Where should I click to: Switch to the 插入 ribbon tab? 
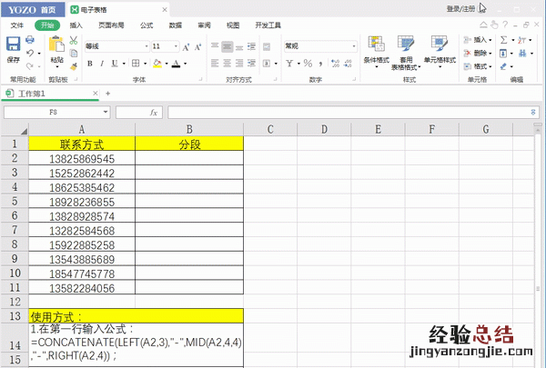click(76, 25)
